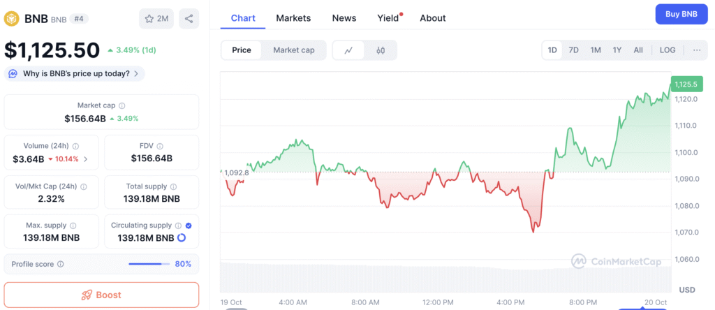The width and height of the screenshot is (715, 310).
Task: Expand Volume (24h) details arrow
Action: point(86,159)
